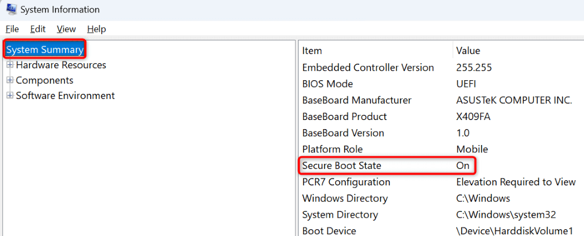Select the Embedded Controller Version row
The width and height of the screenshot is (584, 236).
[x=368, y=67]
